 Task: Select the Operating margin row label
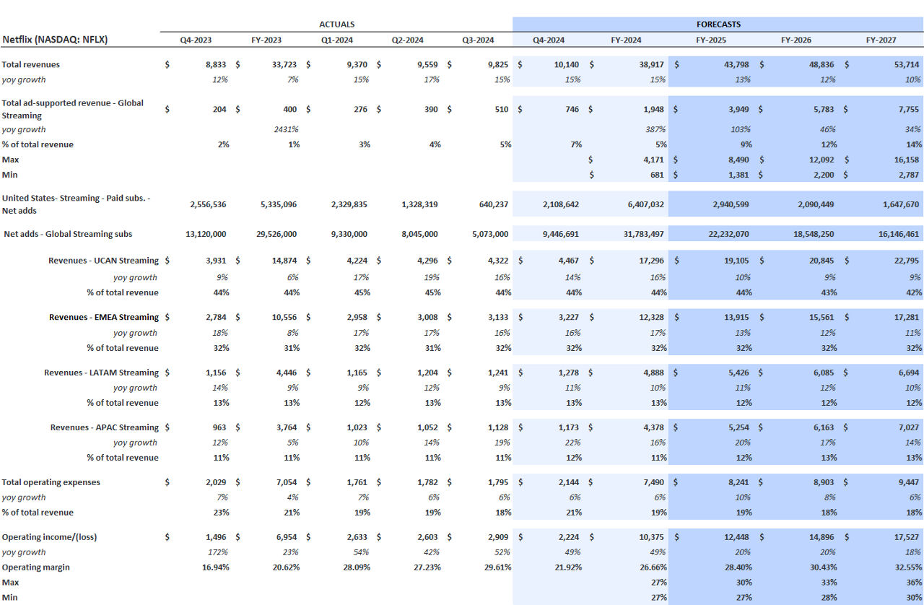[x=36, y=567]
